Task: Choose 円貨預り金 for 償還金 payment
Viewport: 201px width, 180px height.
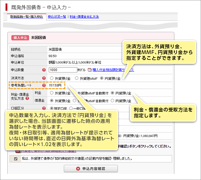Action: point(112,101)
